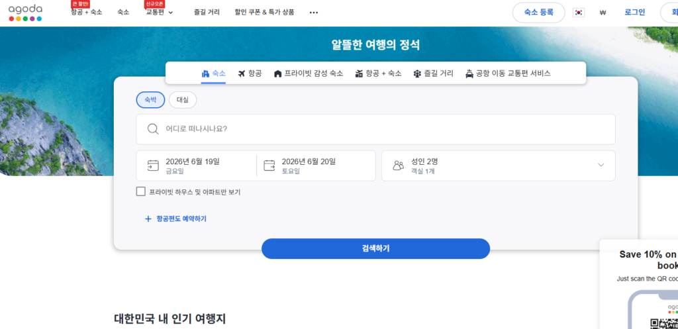Expand guest selector chevron arrow
Image resolution: width=678 pixels, height=329 pixels.
pyautogui.click(x=601, y=165)
